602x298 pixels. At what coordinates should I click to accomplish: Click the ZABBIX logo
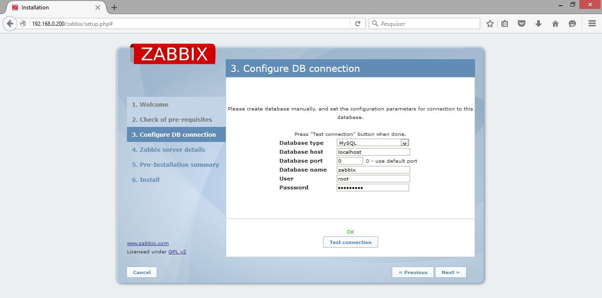(174, 54)
